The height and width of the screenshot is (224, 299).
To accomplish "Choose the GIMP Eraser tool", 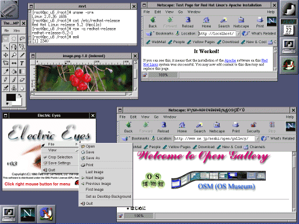I will point(22,79).
